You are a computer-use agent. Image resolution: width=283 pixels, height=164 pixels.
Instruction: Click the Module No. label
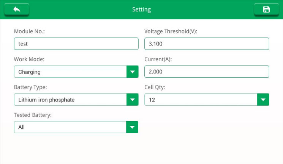pyautogui.click(x=29, y=31)
